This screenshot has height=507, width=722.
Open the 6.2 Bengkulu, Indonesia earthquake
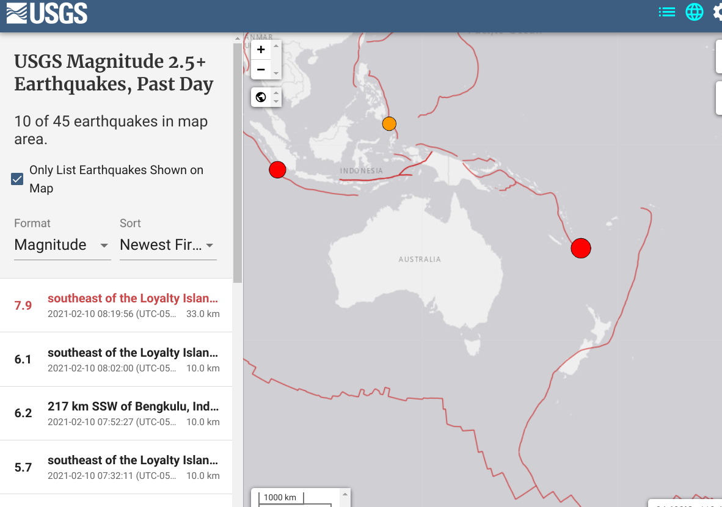[x=116, y=413]
